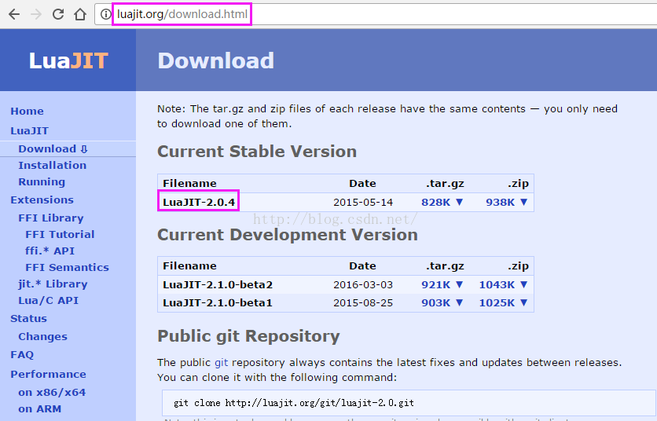Open the Home sidebar link
The height and width of the screenshot is (421, 657).
(x=27, y=111)
